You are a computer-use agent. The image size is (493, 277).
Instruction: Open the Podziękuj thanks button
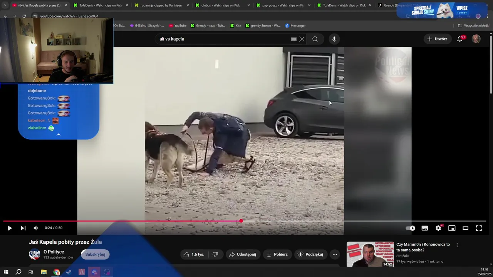click(x=311, y=254)
